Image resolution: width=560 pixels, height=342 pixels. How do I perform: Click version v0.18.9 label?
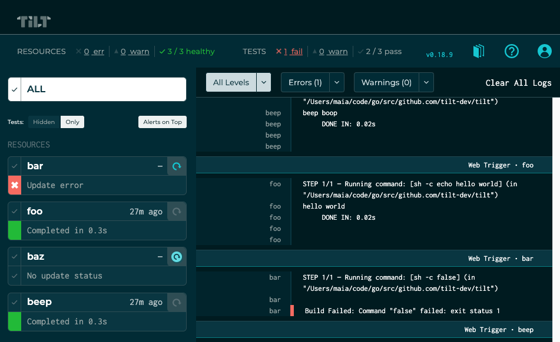click(x=439, y=55)
